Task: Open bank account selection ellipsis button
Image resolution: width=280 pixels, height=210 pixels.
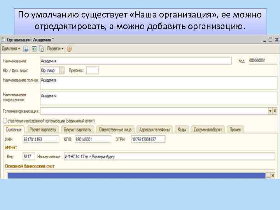Action: [x=268, y=176]
